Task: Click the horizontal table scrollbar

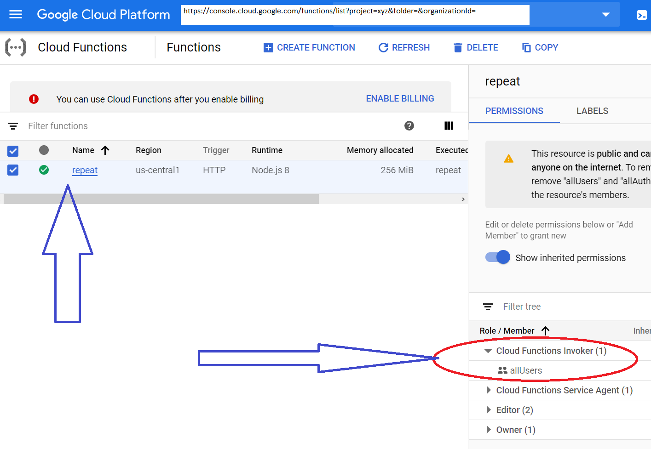Action: tap(161, 199)
